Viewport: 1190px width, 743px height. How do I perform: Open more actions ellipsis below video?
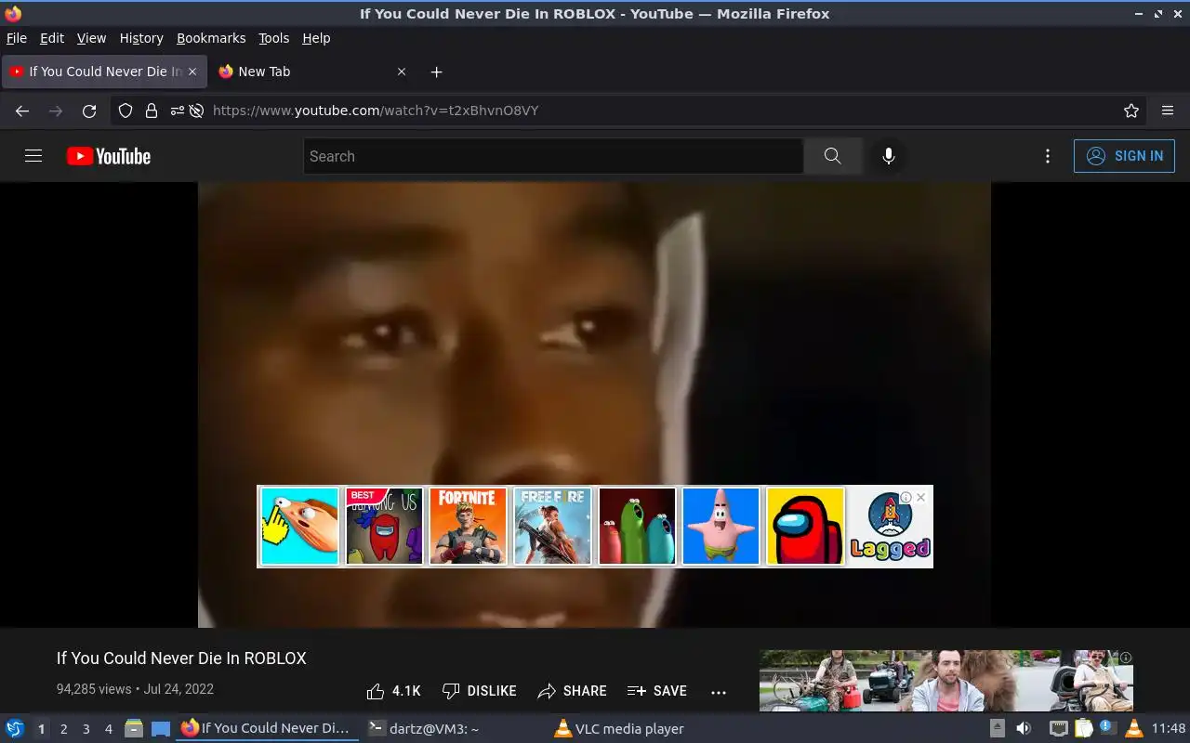718,692
